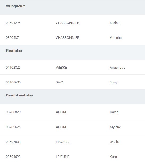Select first name Karine
The width and height of the screenshot is (145, 164).
115,23
